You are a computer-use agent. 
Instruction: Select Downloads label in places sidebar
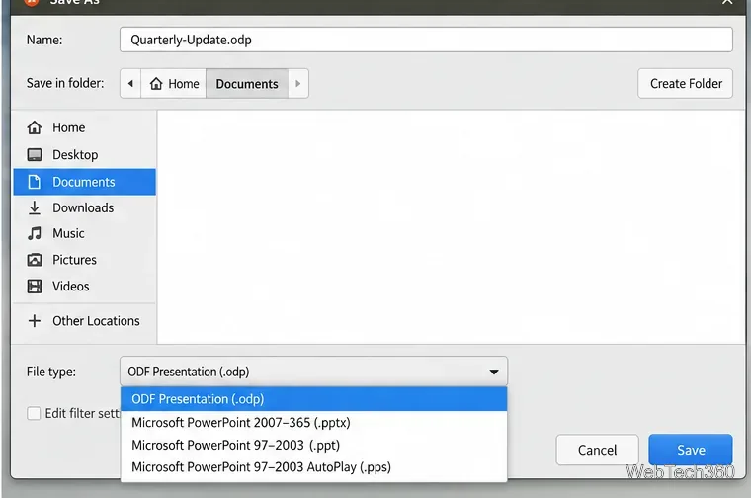(83, 207)
